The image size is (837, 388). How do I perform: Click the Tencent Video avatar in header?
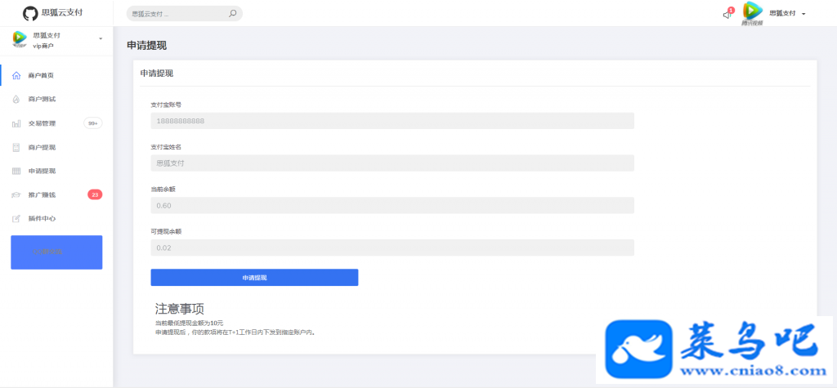(x=752, y=13)
